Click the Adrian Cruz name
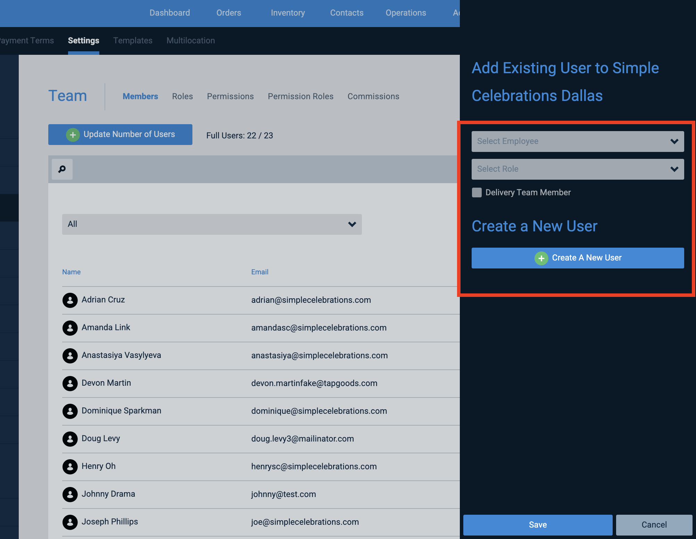Image resolution: width=696 pixels, height=539 pixels. coord(103,300)
